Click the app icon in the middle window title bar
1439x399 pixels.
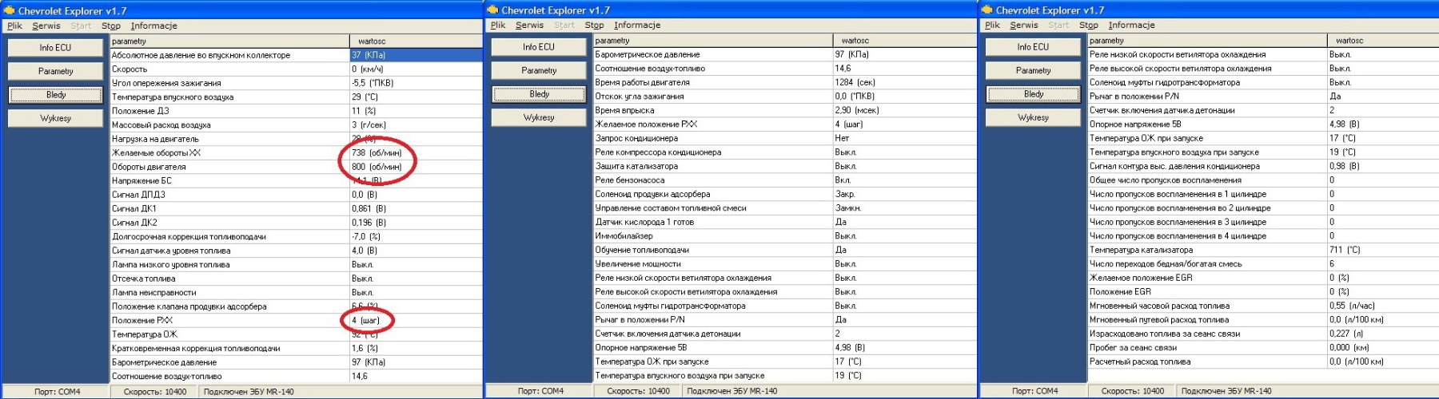(492, 10)
